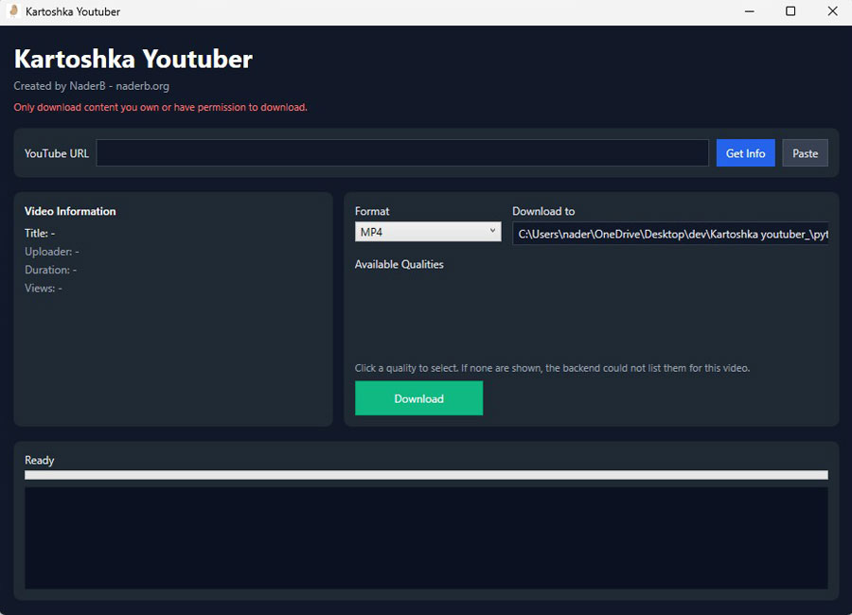Click the Ready status label

(x=39, y=460)
